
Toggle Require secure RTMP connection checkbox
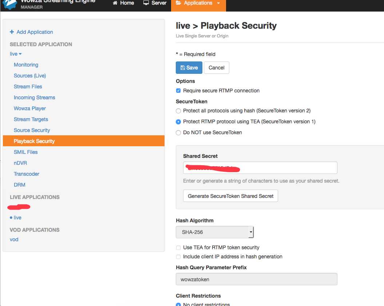[x=178, y=91]
